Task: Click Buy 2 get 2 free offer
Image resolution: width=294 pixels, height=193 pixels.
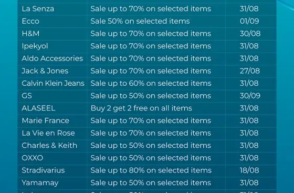Action: [141, 108]
